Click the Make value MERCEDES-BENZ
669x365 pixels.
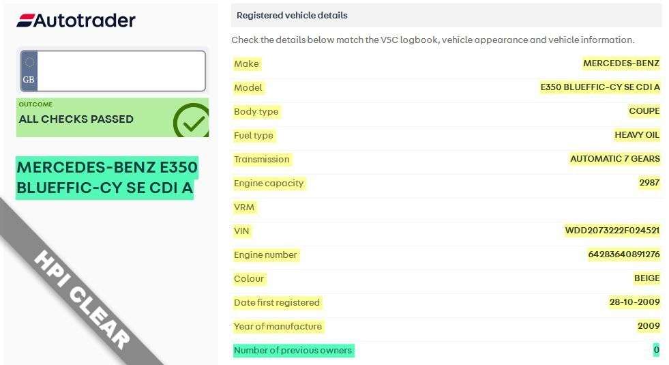(x=621, y=63)
